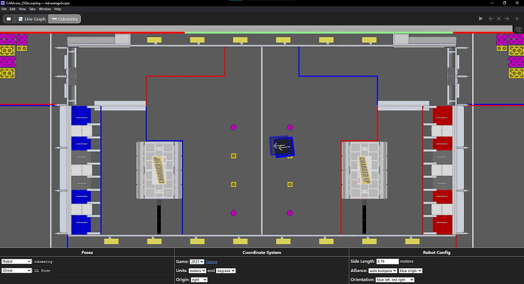This screenshot has width=524, height=284.
Task: Open the meters units dropdown
Action: click(197, 271)
